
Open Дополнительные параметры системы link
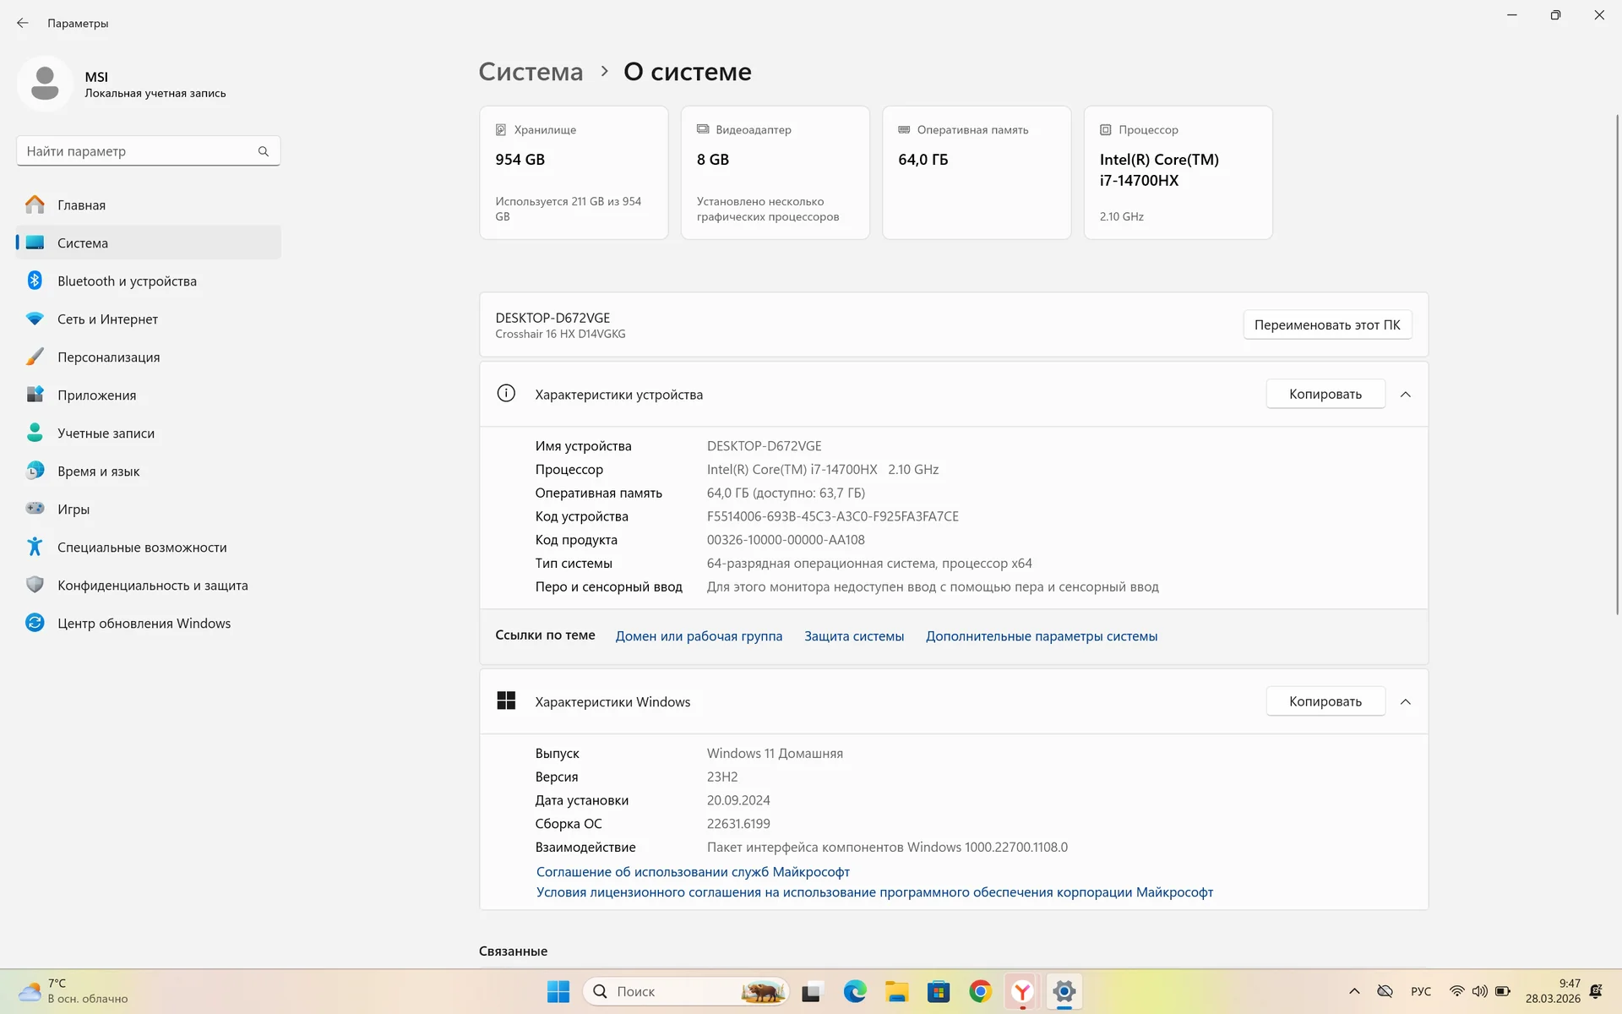coord(1042,636)
